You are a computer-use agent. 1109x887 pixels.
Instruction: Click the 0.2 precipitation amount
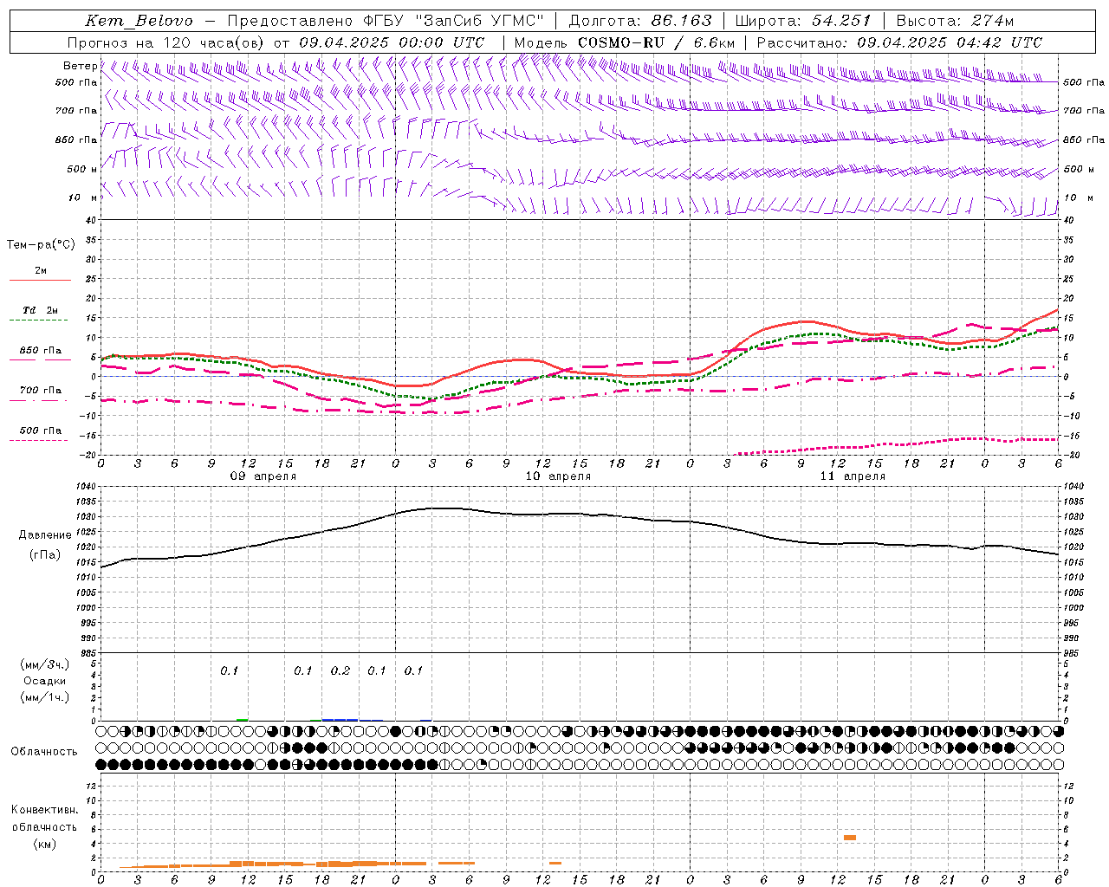(x=340, y=670)
